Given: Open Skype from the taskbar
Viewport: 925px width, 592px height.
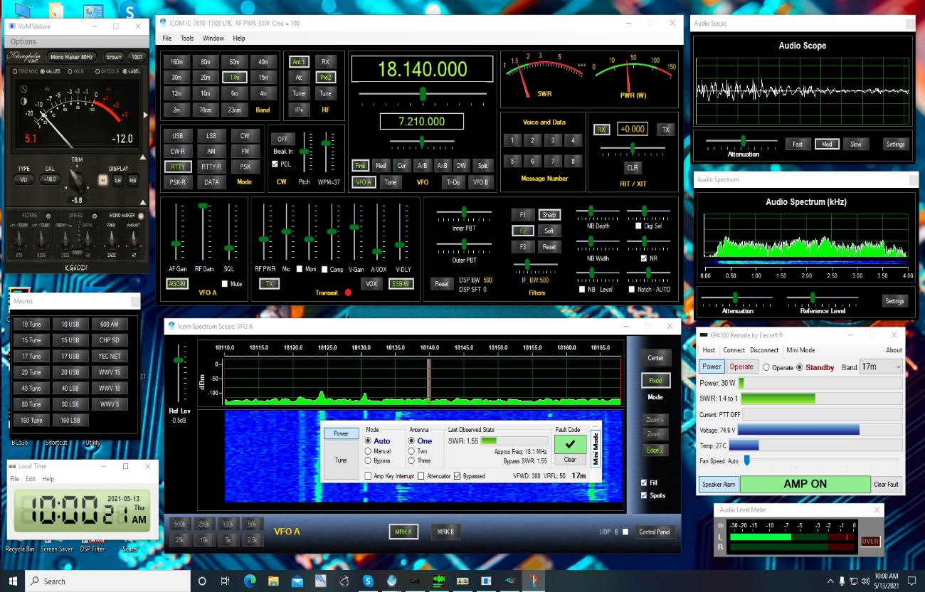Looking at the screenshot, I should pyautogui.click(x=368, y=581).
